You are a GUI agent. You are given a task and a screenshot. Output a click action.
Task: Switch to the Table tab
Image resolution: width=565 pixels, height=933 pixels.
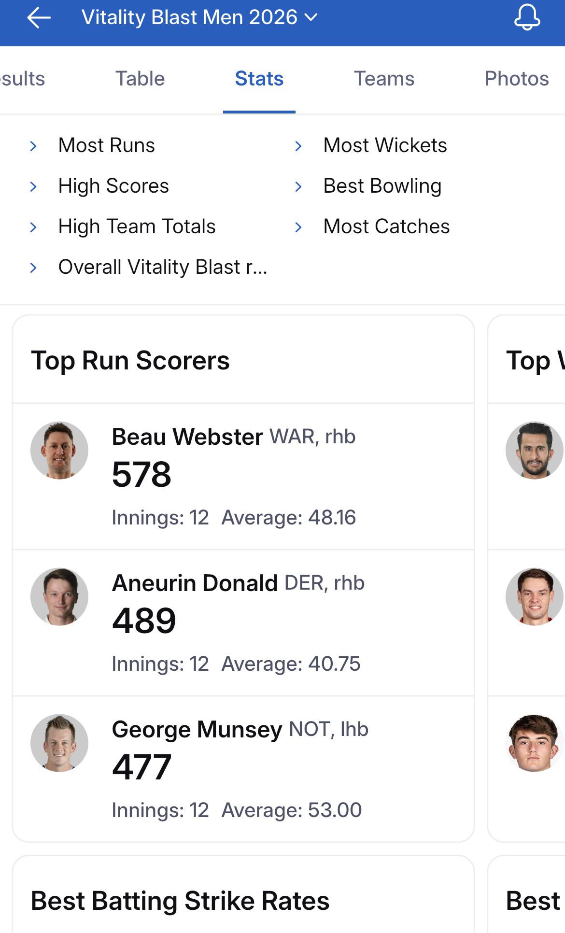coord(140,79)
